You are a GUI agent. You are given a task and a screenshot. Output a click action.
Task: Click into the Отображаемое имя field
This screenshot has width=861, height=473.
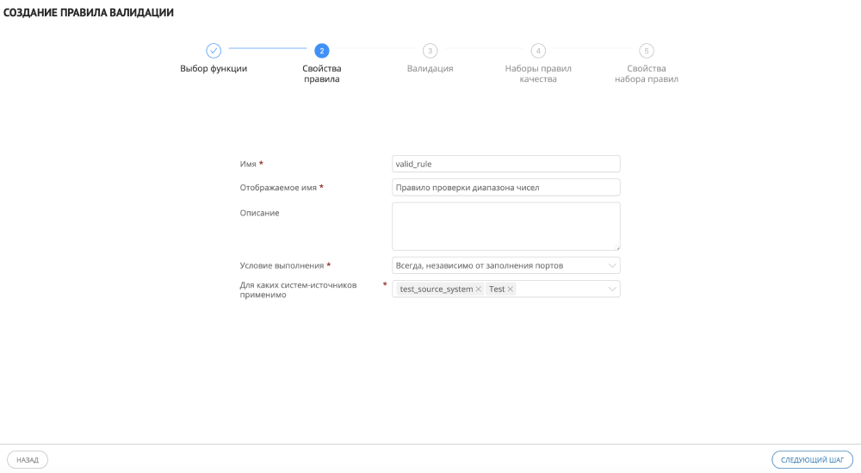pyautogui.click(x=505, y=188)
